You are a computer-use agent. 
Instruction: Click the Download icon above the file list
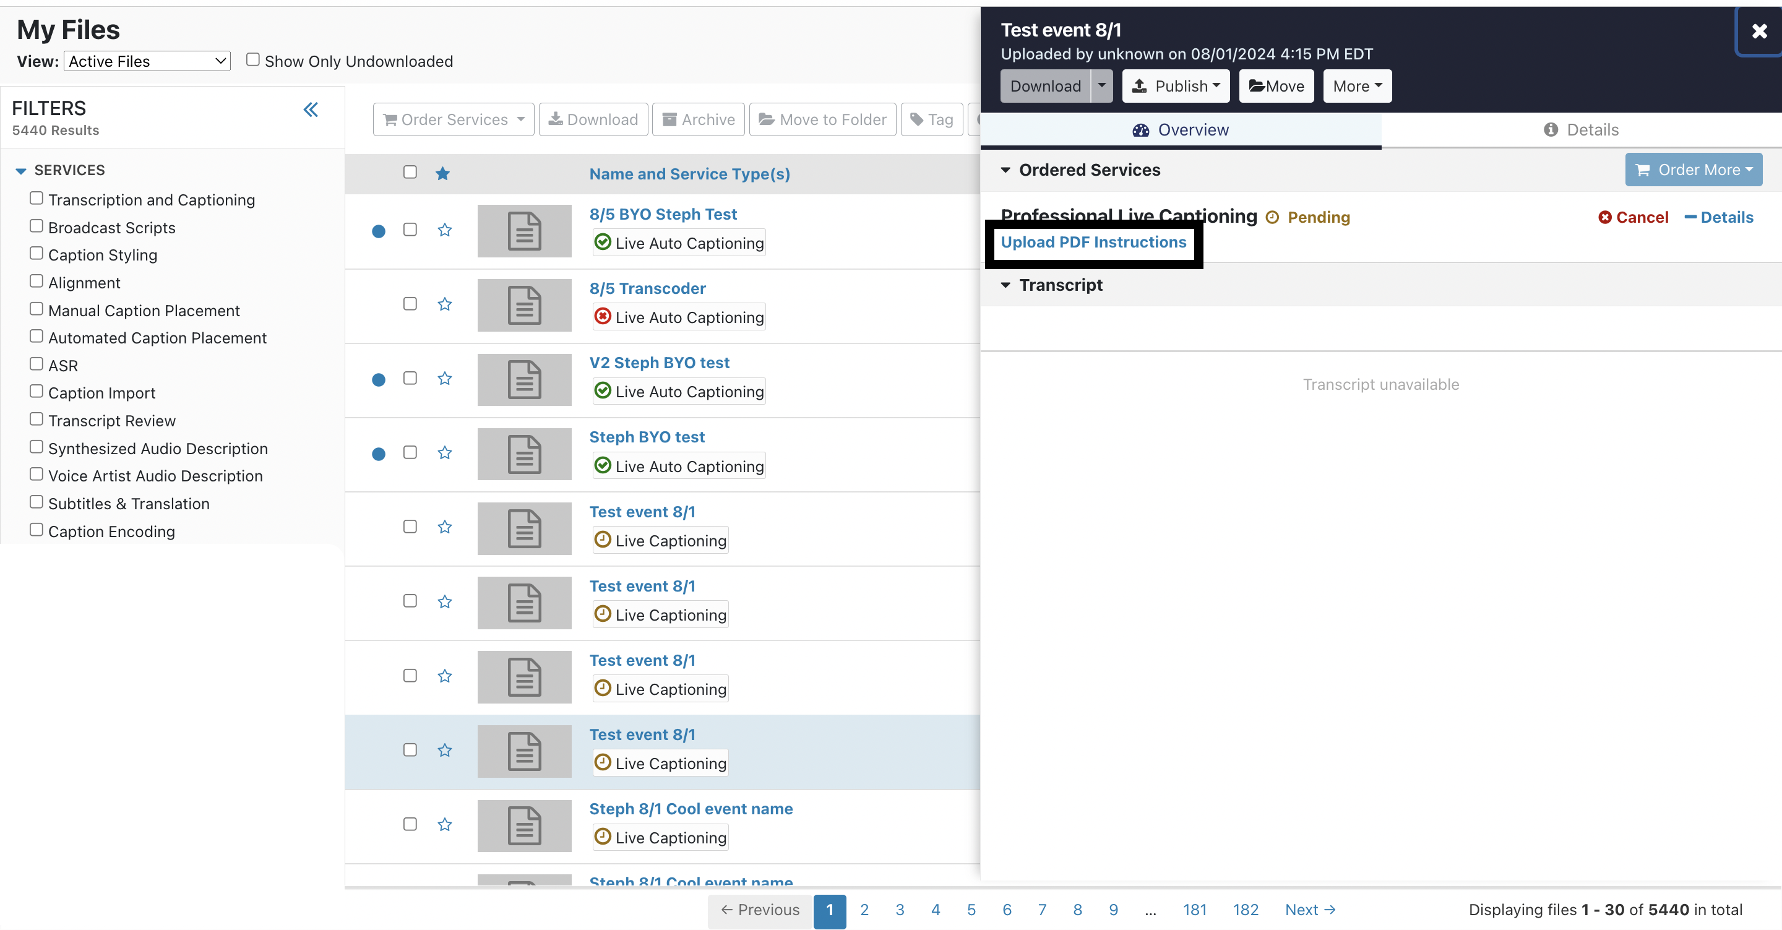(x=593, y=119)
